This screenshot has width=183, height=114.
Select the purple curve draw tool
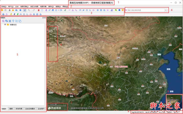pyautogui.click(x=76, y=10)
